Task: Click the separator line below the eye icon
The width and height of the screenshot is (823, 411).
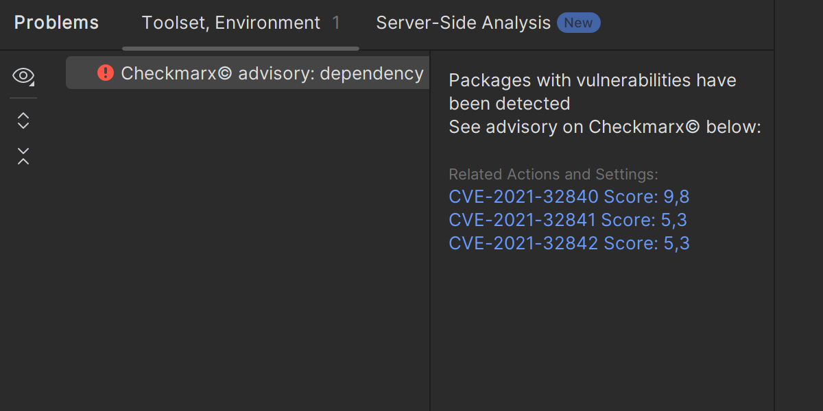Action: [23, 98]
